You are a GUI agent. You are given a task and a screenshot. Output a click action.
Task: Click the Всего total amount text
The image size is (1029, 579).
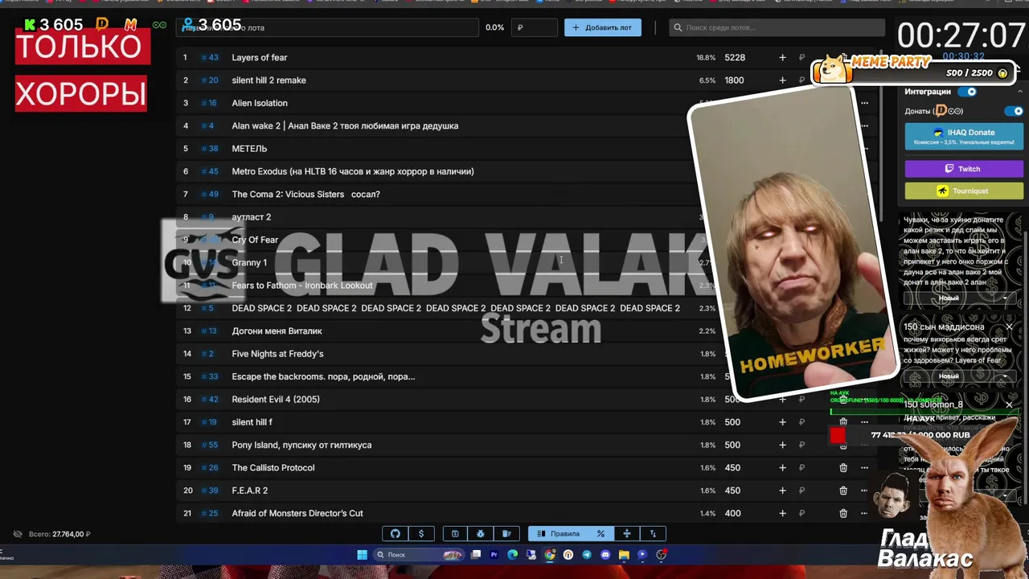click(59, 534)
